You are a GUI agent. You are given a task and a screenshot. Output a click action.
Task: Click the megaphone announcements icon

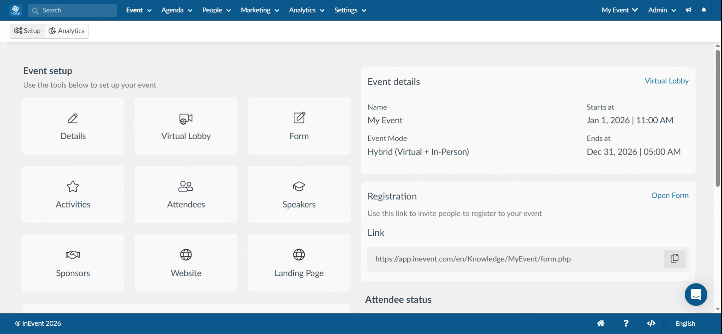point(689,10)
